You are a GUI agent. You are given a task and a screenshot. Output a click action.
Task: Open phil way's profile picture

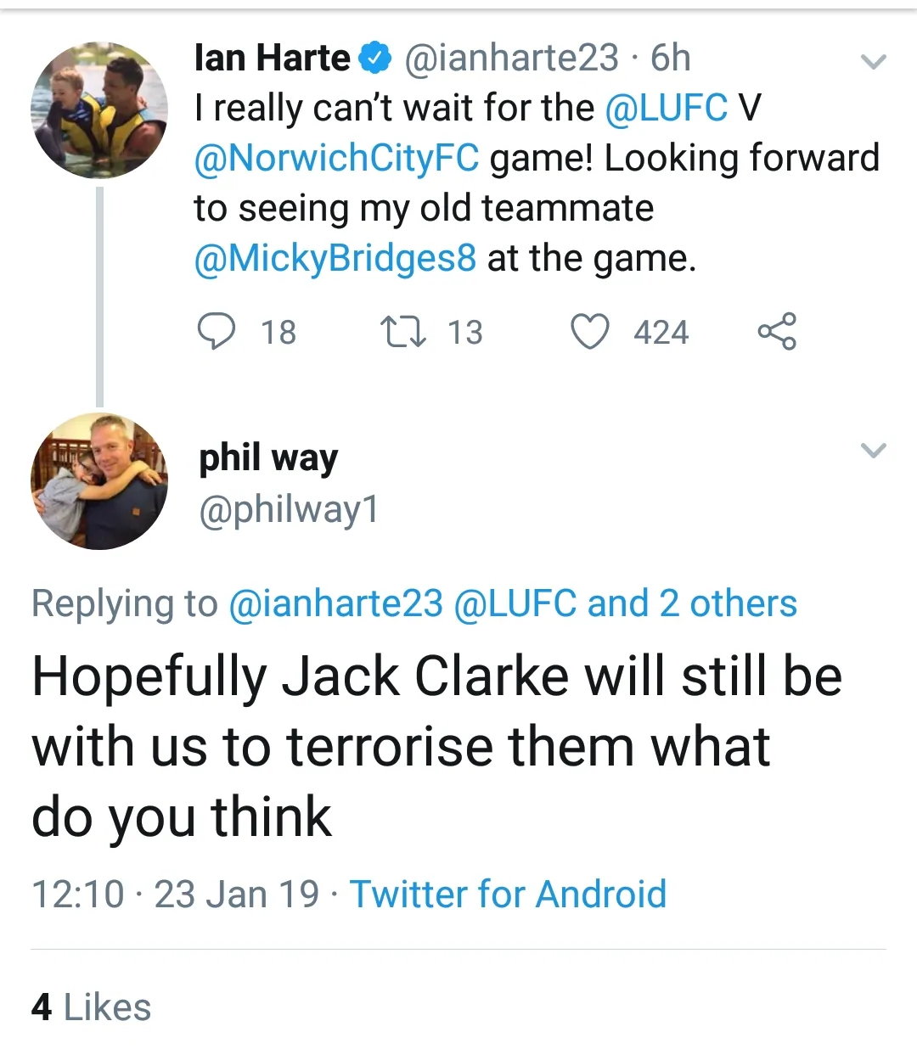(x=99, y=481)
